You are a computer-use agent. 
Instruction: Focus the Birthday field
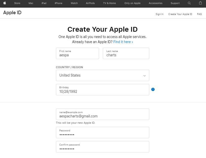(x=103, y=90)
